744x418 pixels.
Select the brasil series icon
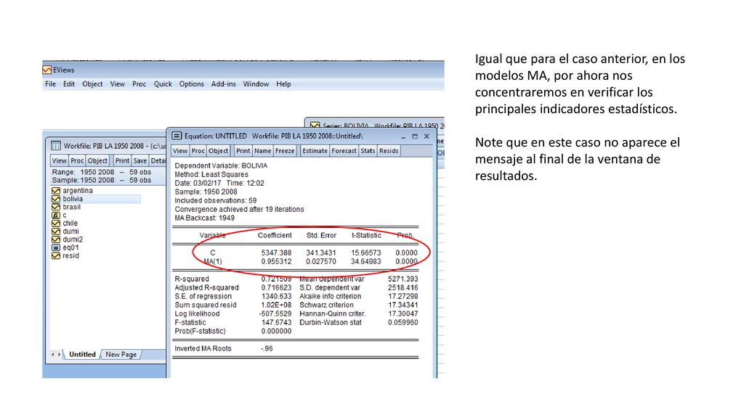click(55, 207)
